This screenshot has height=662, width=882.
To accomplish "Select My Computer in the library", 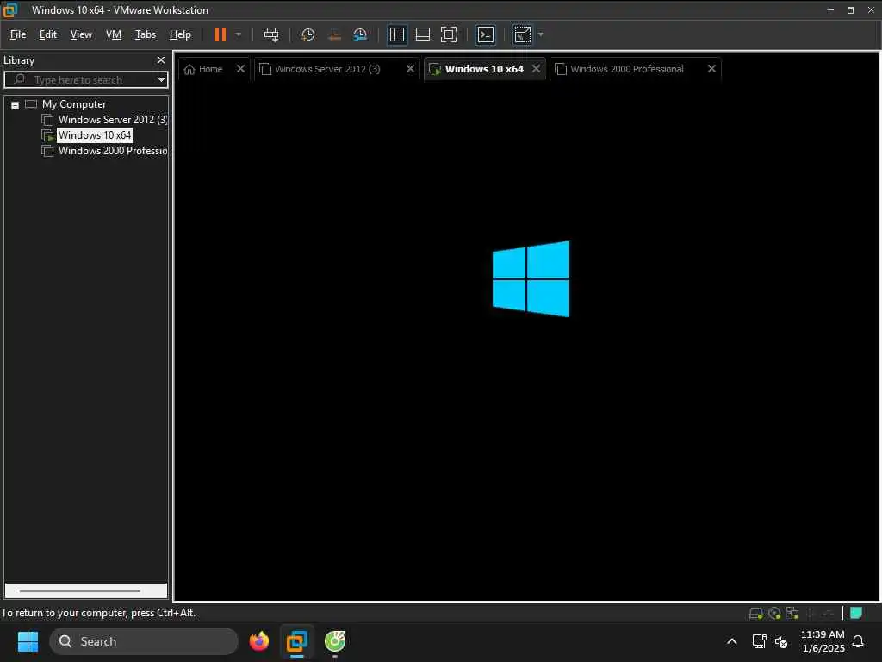I will (x=74, y=104).
